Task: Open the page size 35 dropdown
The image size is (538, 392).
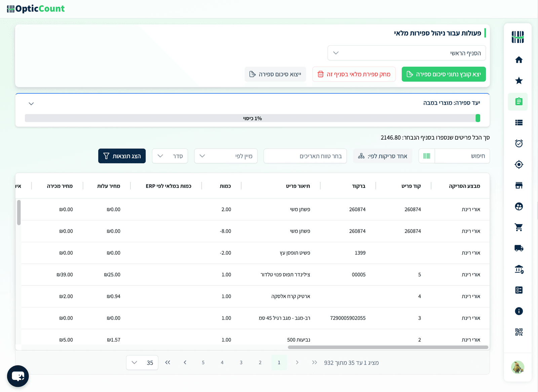Action: pyautogui.click(x=142, y=362)
